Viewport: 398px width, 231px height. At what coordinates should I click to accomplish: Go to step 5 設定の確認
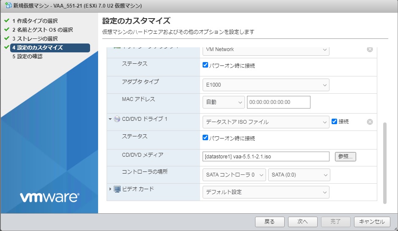point(27,56)
